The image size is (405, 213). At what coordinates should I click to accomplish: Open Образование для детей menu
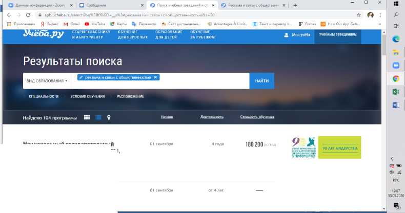click(169, 34)
